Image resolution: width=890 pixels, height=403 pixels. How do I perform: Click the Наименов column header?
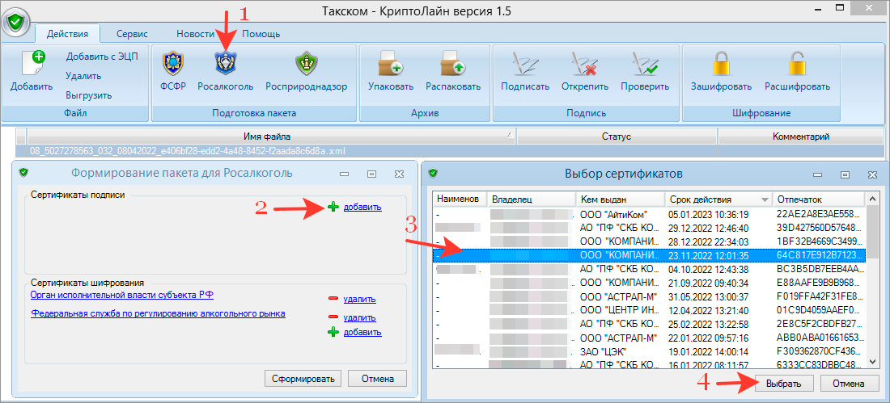click(x=460, y=199)
